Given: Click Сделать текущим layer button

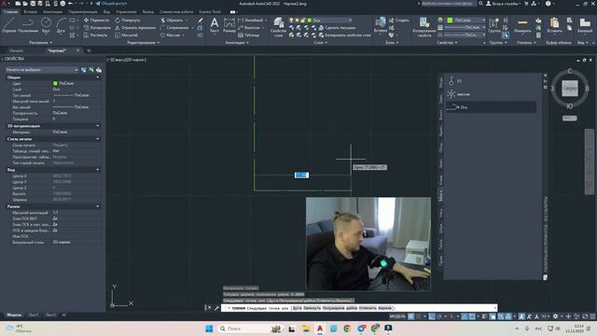Looking at the screenshot, I should click(337, 27).
